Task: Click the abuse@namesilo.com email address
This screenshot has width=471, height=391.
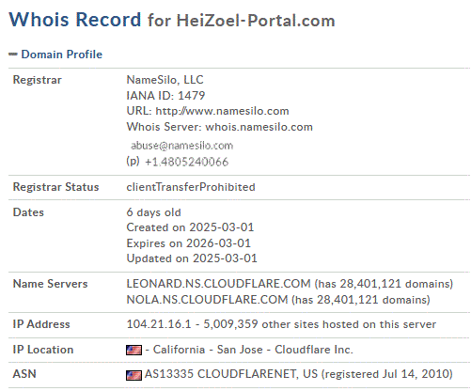Action: click(181, 146)
